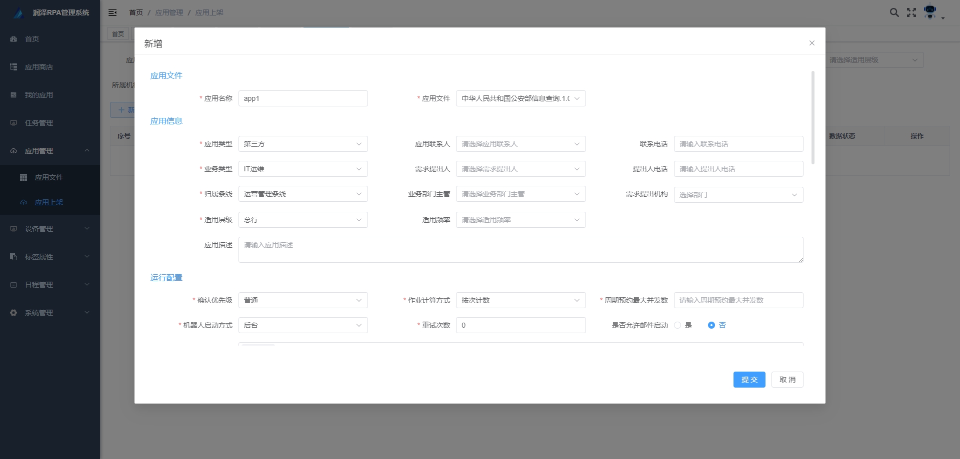Open the 业务部门主管 dropdown
The height and width of the screenshot is (459, 960).
[520, 194]
